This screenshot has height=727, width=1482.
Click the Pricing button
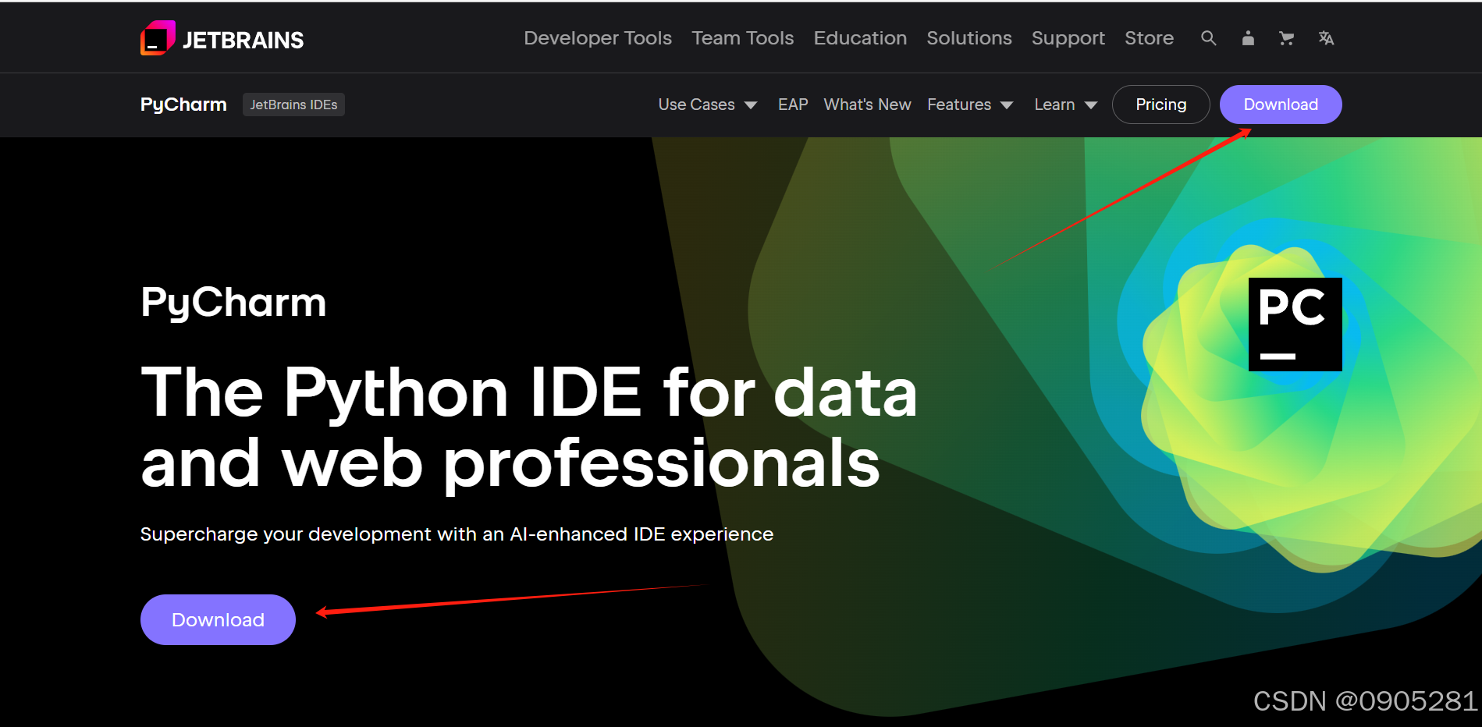click(1160, 105)
